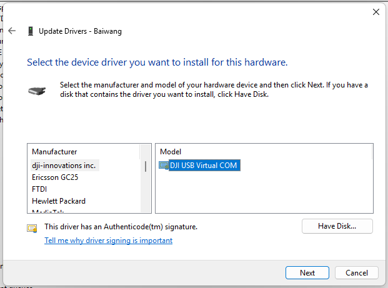388x288 pixels.
Task: Click the manufacturer list scrollbar thumb
Action: (146, 166)
